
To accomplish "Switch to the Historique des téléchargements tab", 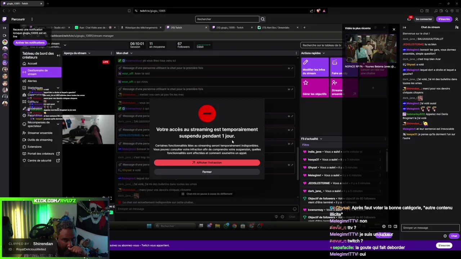I will coord(141,28).
